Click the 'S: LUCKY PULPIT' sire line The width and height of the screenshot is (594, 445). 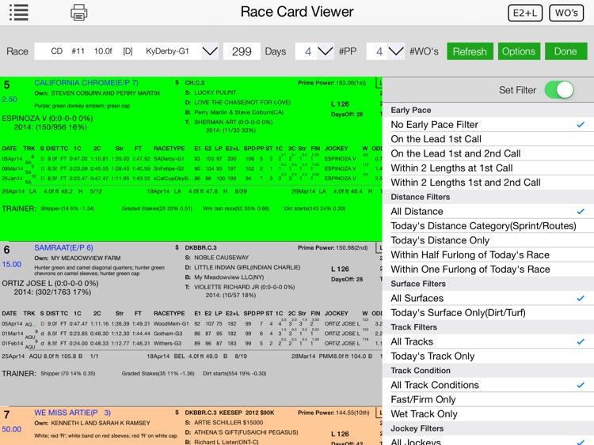click(211, 92)
